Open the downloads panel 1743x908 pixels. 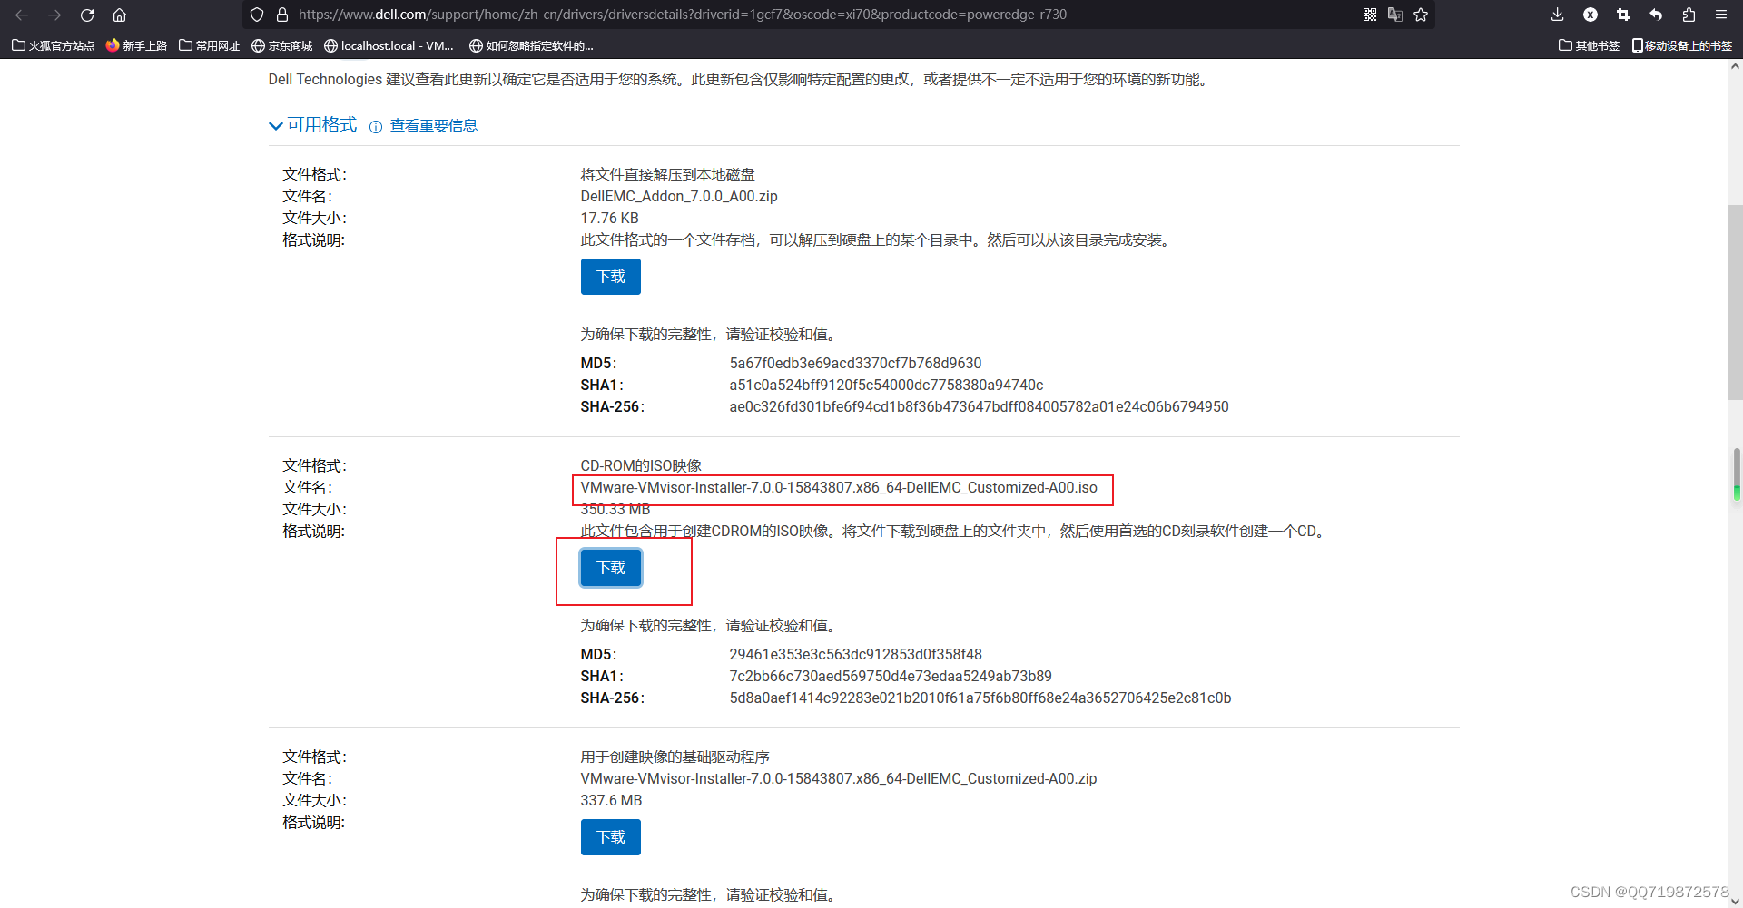tap(1558, 15)
